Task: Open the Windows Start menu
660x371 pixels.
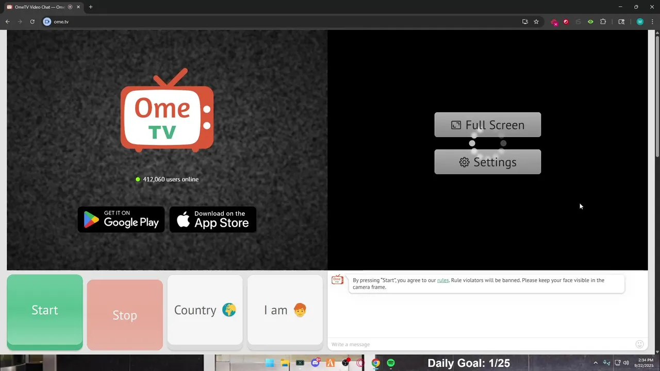Action: [270, 363]
